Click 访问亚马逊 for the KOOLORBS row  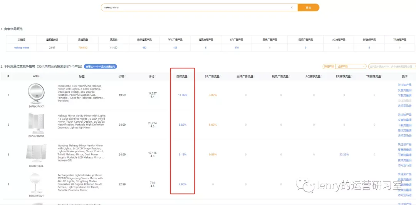click(404, 106)
